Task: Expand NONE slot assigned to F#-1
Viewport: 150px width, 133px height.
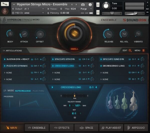Action: 5,73
